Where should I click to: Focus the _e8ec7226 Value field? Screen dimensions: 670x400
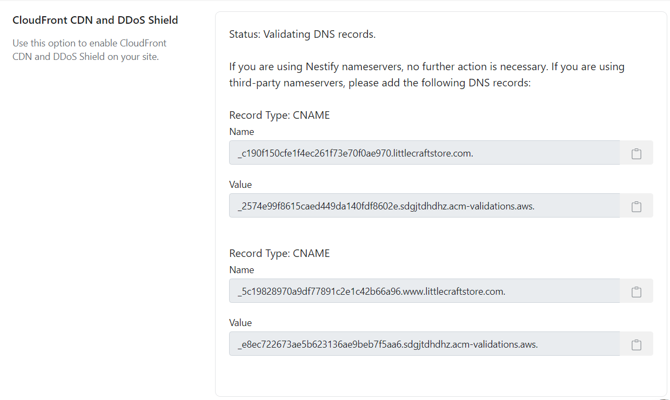424,344
